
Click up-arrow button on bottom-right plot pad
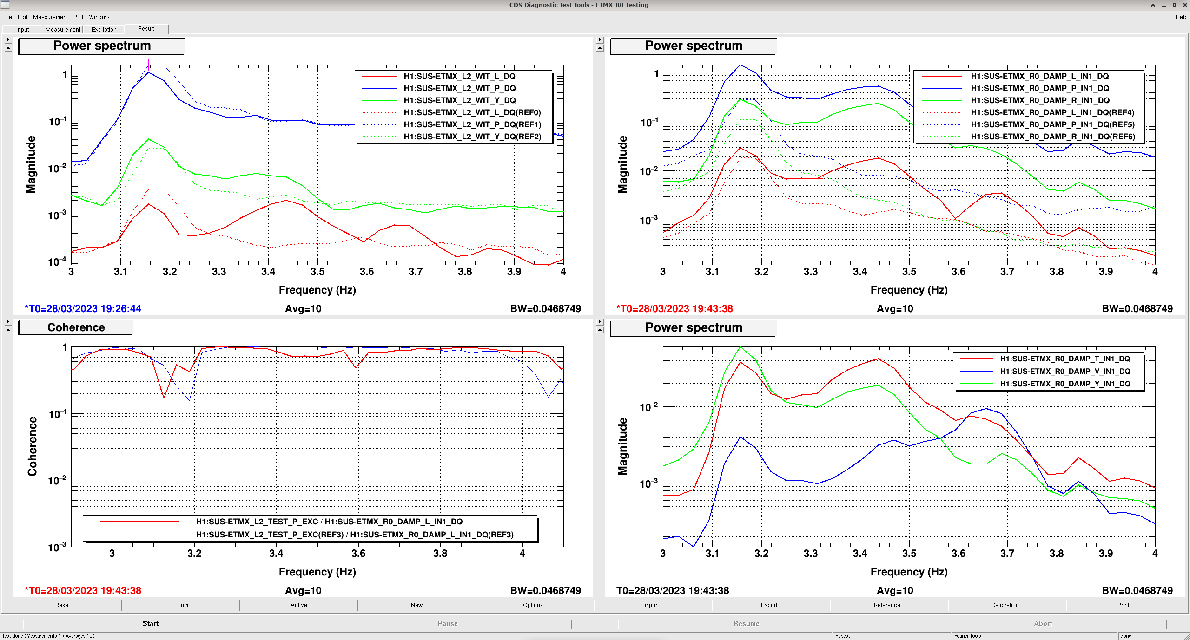pos(600,330)
